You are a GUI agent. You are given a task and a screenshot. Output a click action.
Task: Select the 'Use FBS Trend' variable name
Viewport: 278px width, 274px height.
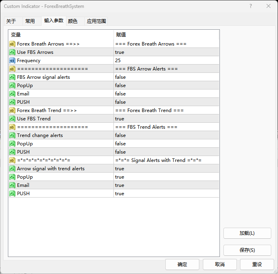click(34, 119)
